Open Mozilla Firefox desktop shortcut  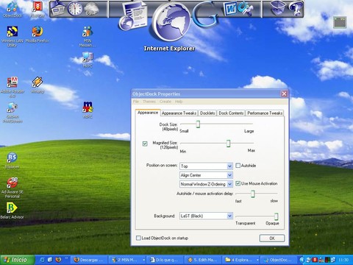pyautogui.click(x=38, y=35)
